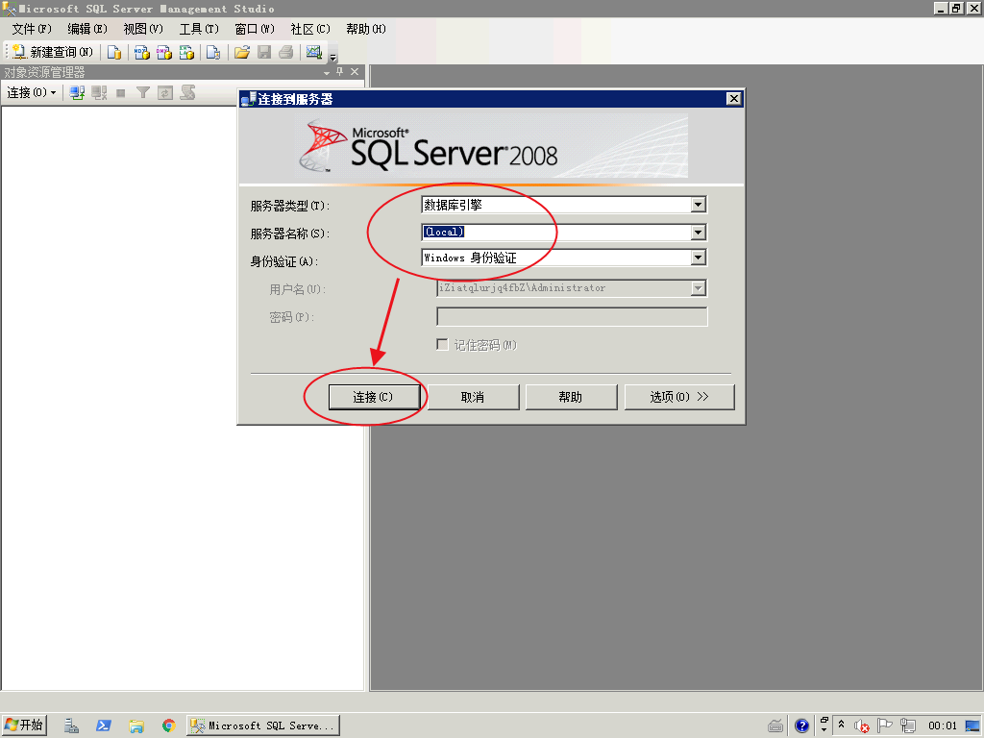Click the Activity Monitor icon
Screen dimensions: 984x738
tap(314, 52)
